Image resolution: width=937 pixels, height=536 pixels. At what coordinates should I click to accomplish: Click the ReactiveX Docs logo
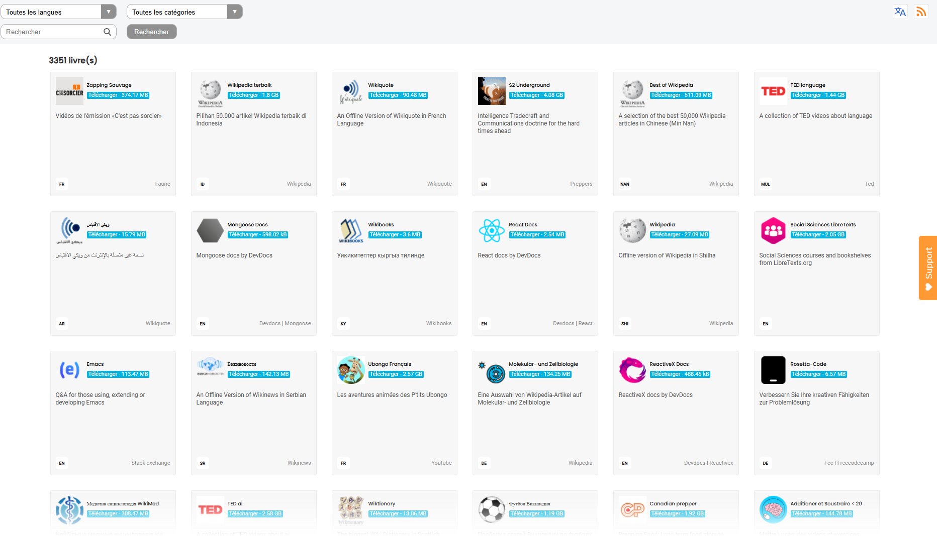click(632, 370)
